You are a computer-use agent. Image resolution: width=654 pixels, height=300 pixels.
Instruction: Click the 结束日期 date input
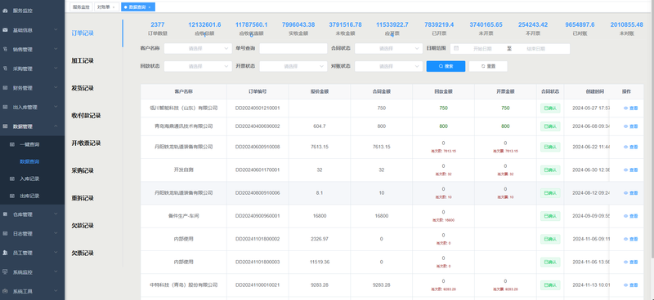click(x=536, y=49)
